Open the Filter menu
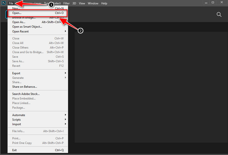Viewport: 228px width, 155px height. (x=66, y=3)
